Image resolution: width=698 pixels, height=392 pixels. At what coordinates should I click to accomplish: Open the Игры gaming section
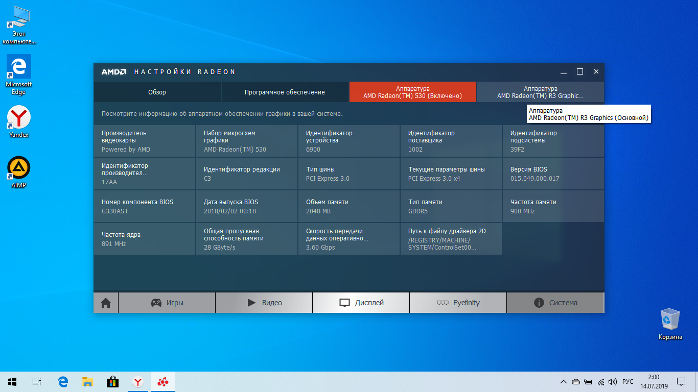tap(167, 303)
